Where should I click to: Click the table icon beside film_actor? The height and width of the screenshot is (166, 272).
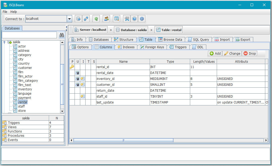coord(15,76)
